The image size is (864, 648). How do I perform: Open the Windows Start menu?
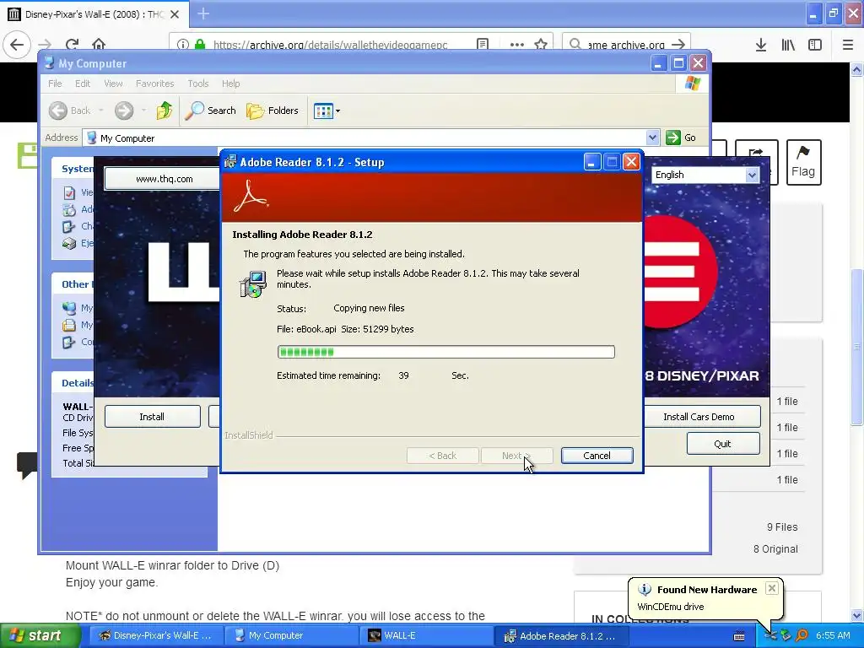click(40, 635)
